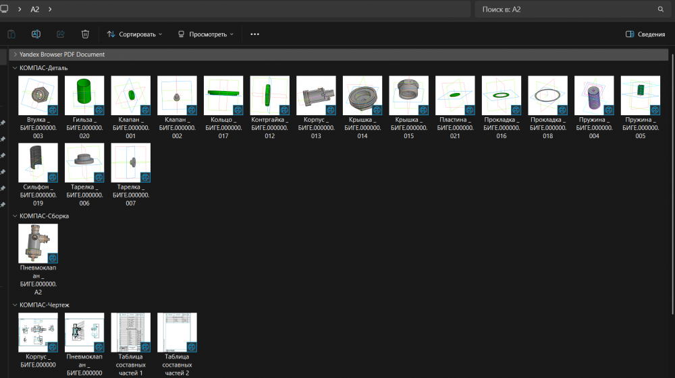
Task: Open the three-dot more options menu
Action: 254,34
